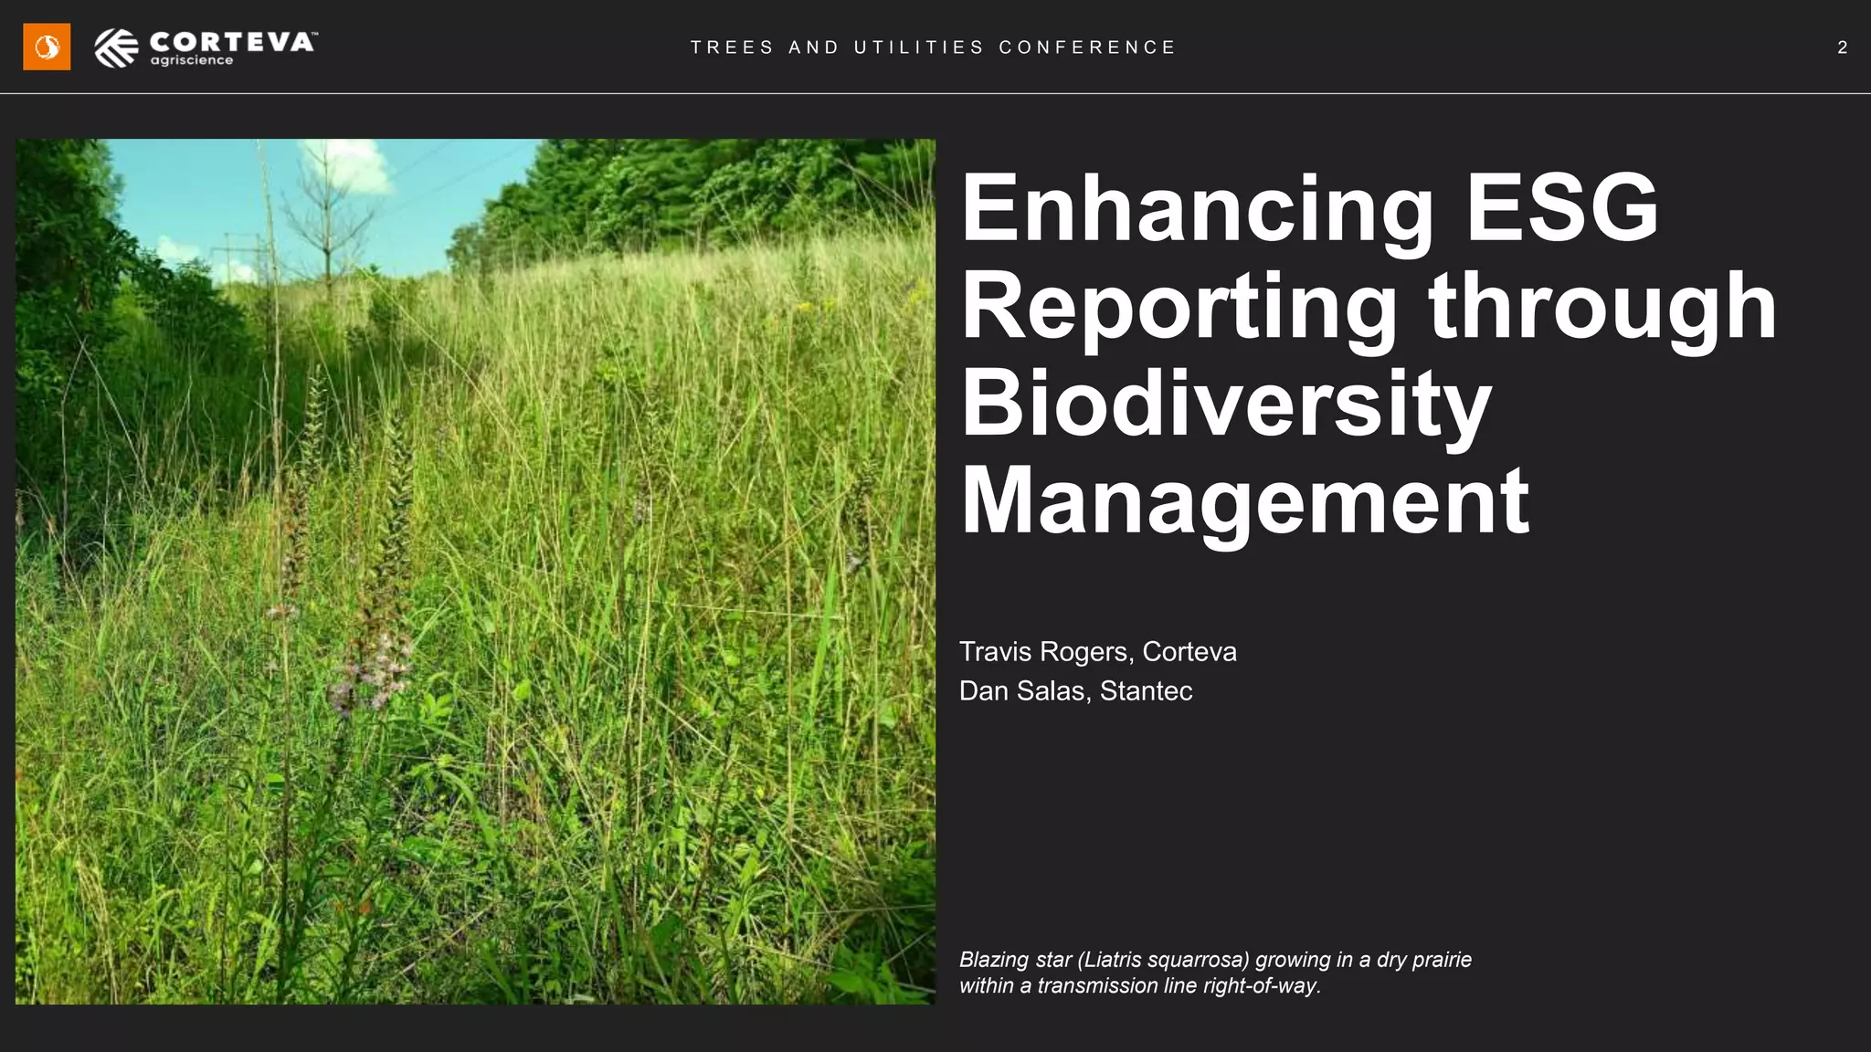
Task: Click the presenter line 'Travis Rogers, Corteva'
Action: 1097,652
